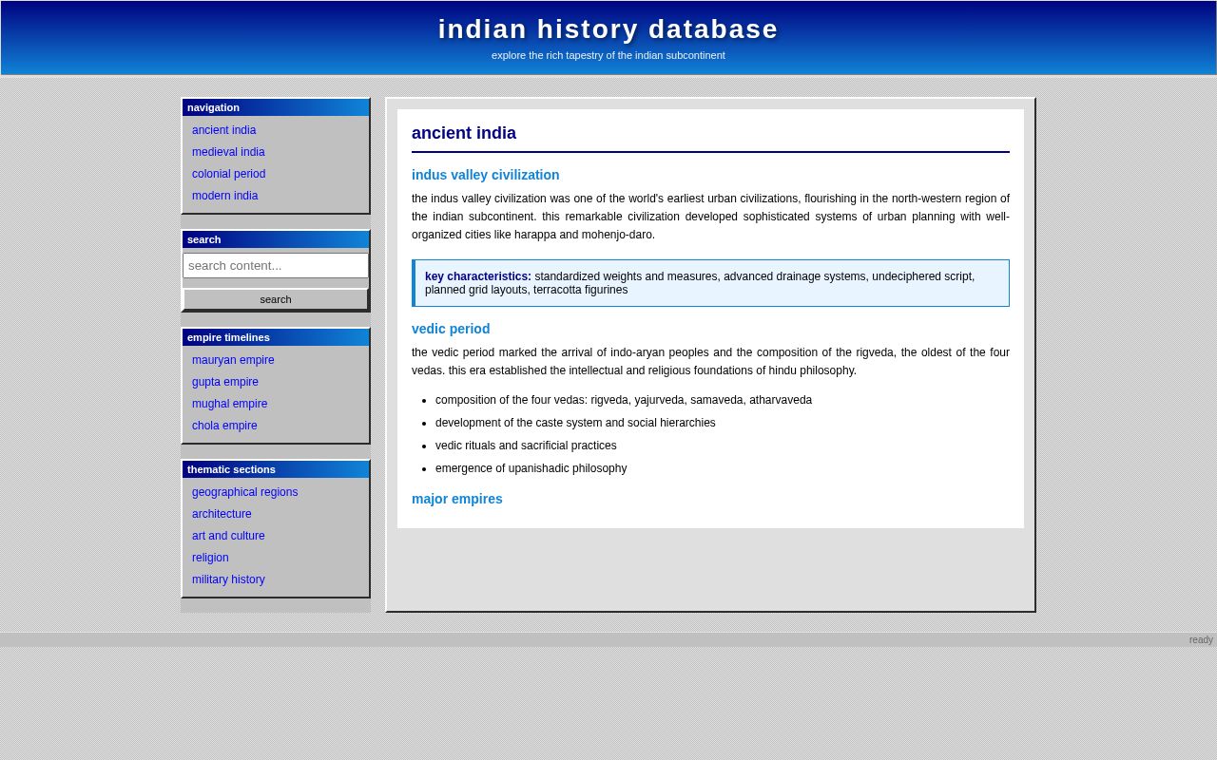Click the vedic rituals bullet item
Viewport: 1217px width, 760px height.
click(526, 446)
